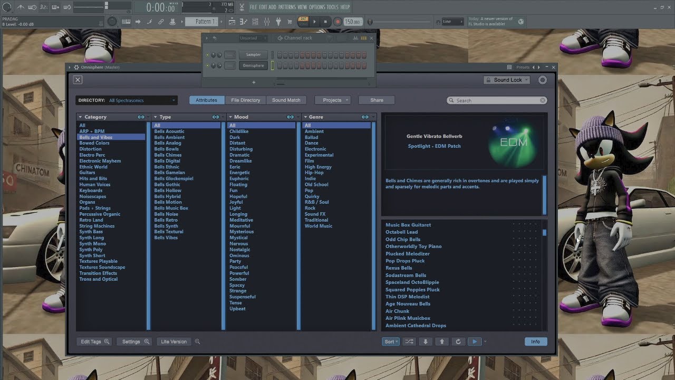Viewport: 675px width, 380px height.
Task: Open the PATTERNS menu
Action: (x=287, y=7)
